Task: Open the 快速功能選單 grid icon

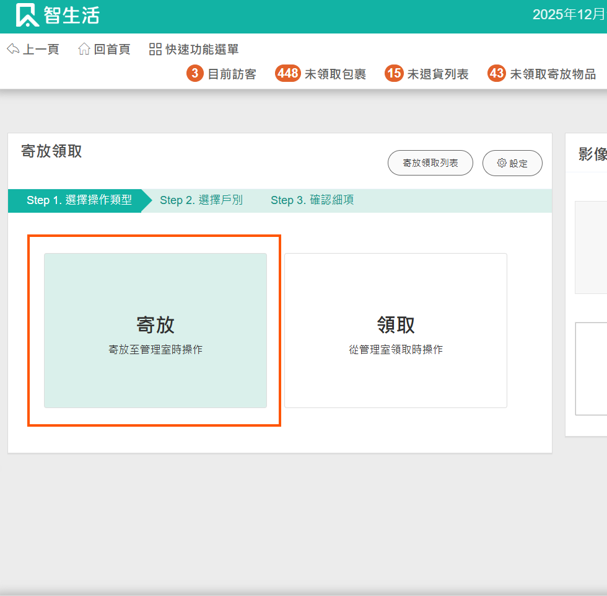Action: [x=155, y=50]
